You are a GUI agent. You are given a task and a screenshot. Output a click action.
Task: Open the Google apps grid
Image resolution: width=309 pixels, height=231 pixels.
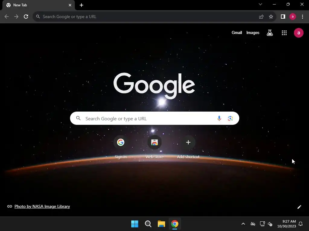click(x=284, y=33)
